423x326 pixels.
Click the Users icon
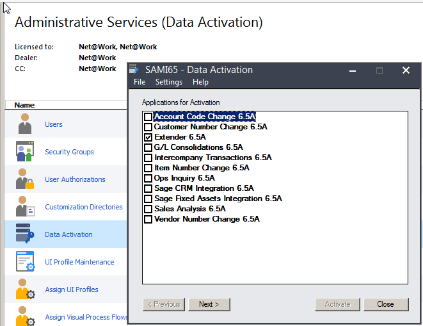coord(24,124)
